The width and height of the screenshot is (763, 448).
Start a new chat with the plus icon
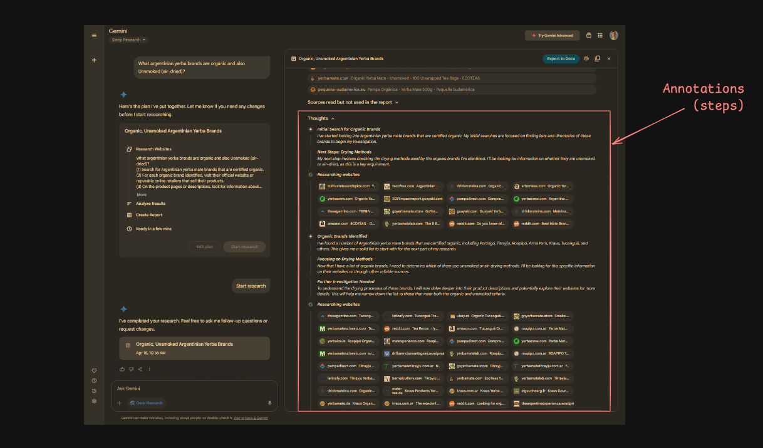[94, 60]
